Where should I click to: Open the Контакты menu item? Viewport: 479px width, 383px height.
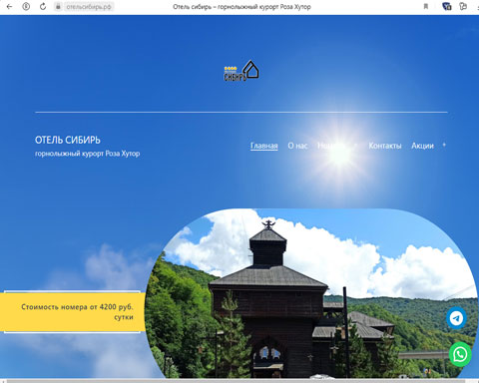click(385, 146)
